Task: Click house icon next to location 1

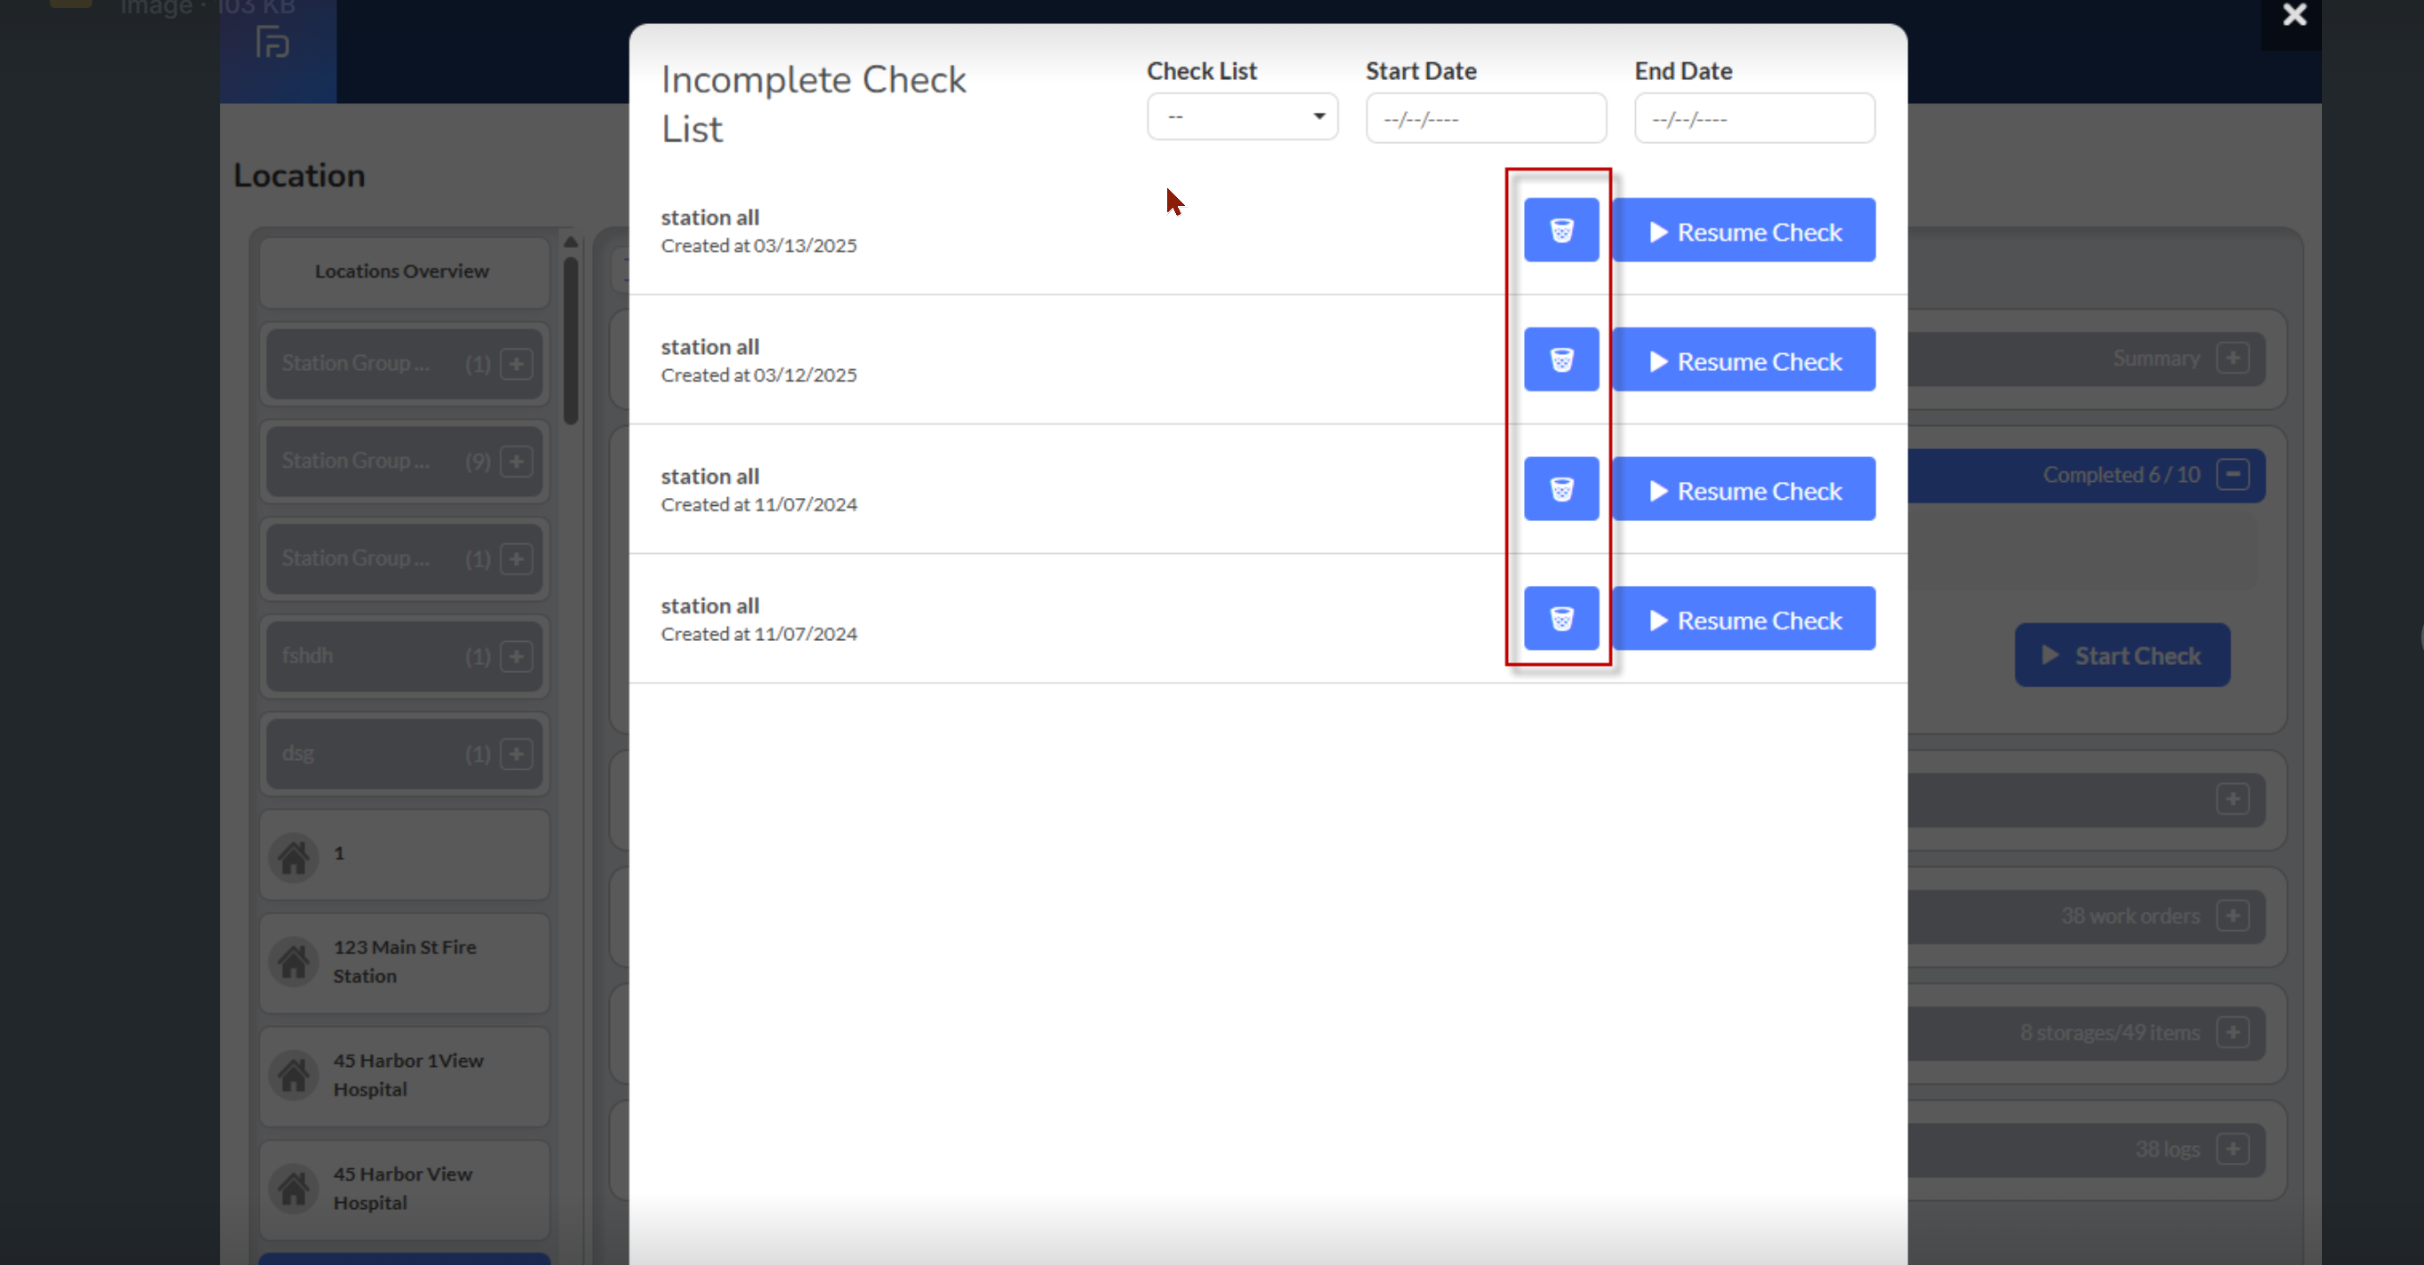Action: point(294,856)
